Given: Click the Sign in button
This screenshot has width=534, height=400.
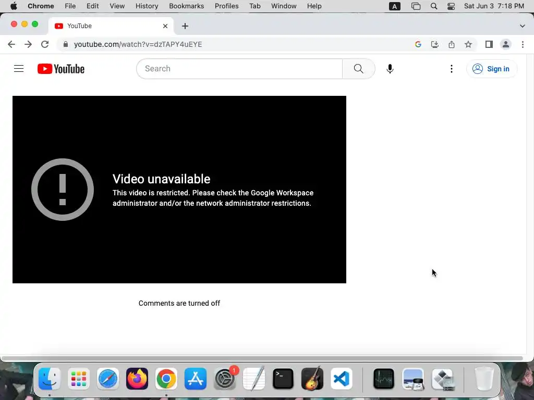Looking at the screenshot, I should tap(492, 69).
